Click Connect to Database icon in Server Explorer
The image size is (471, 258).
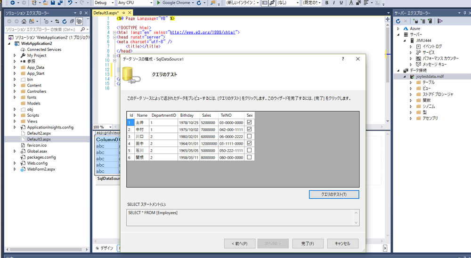[x=415, y=21]
